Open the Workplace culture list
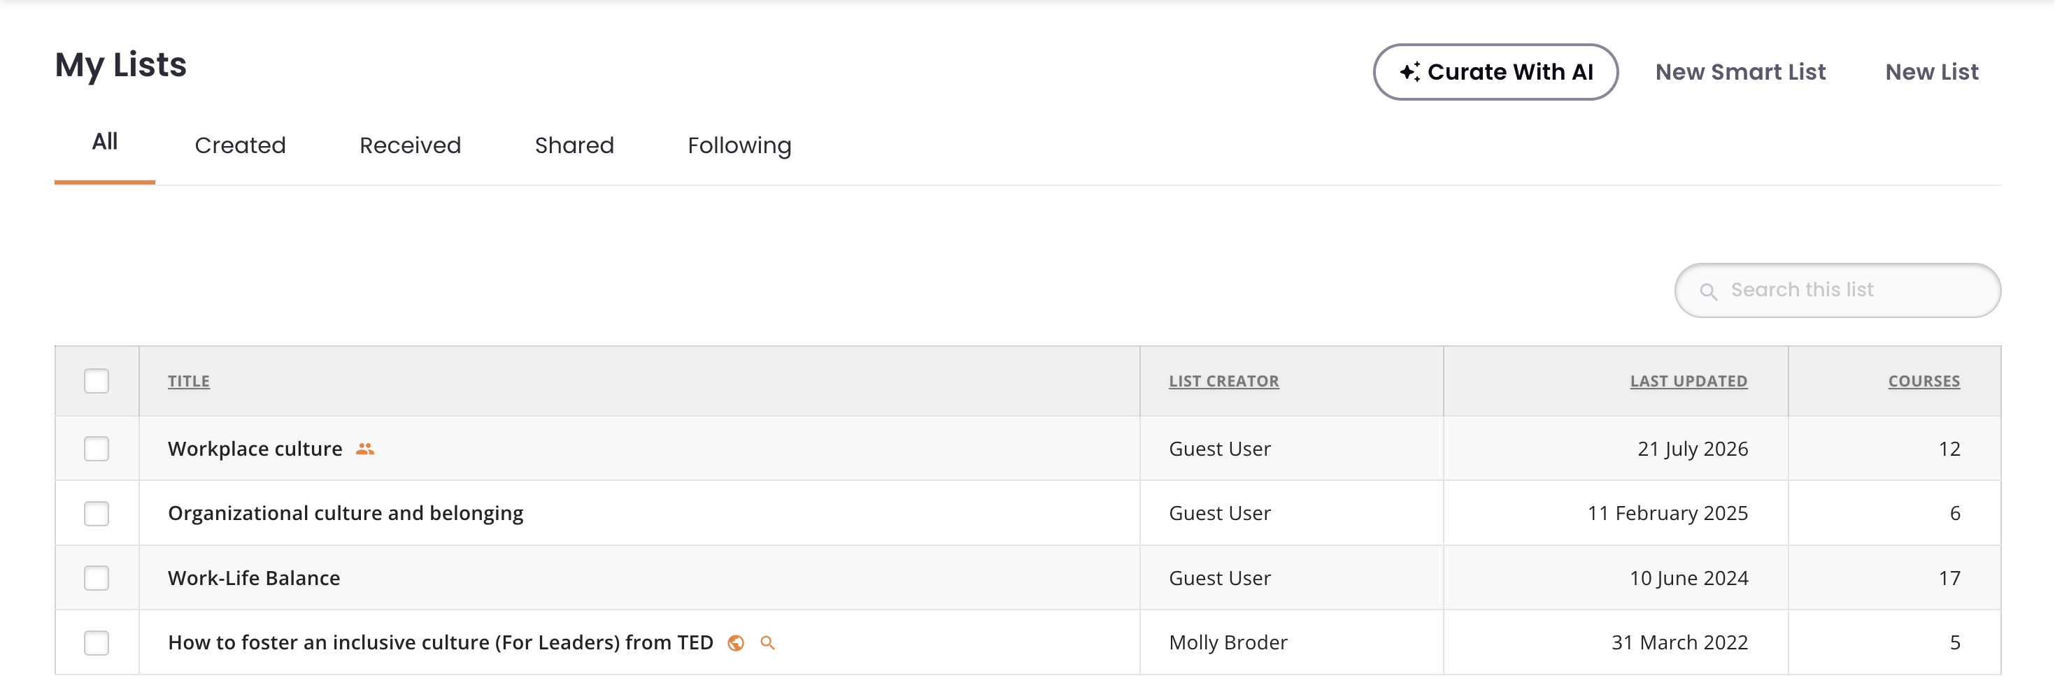 coord(255,449)
